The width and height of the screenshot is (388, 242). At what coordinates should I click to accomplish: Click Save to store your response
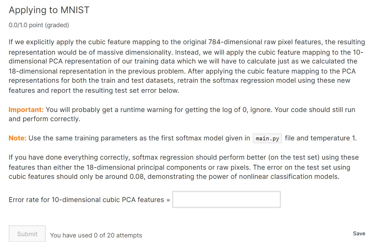click(x=359, y=233)
